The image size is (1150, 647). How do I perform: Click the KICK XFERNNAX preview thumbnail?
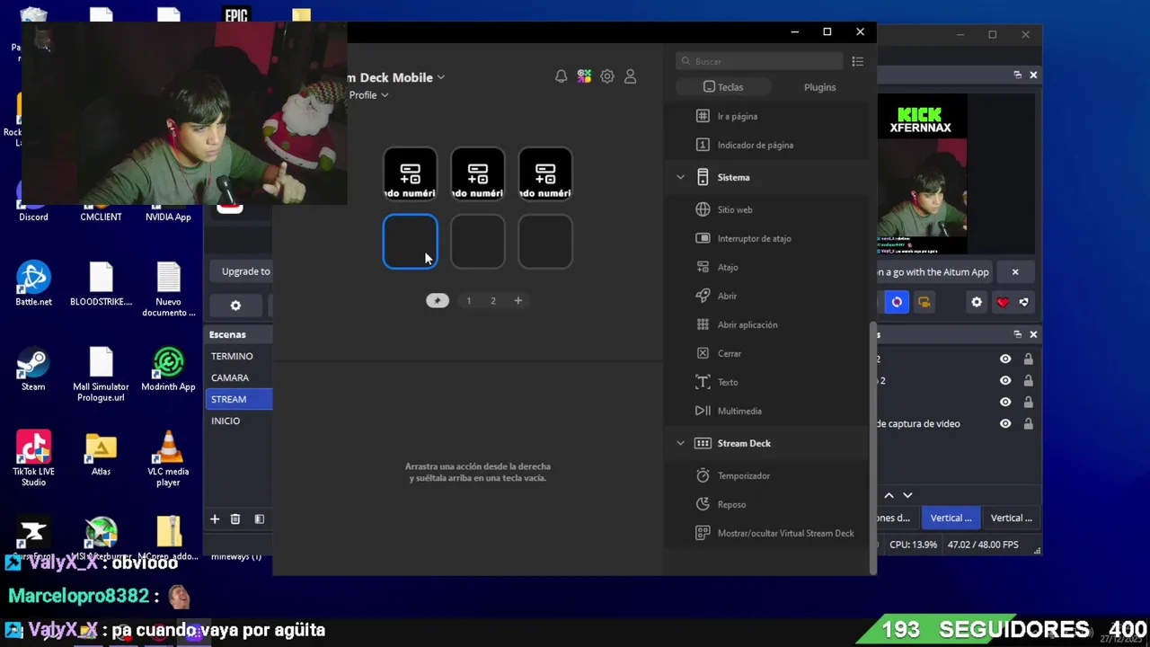coord(923,173)
